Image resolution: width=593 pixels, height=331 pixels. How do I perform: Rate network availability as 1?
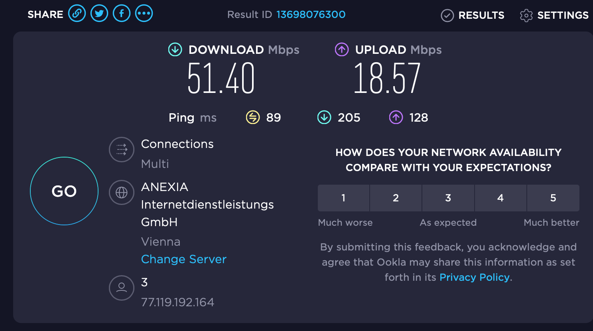point(343,198)
